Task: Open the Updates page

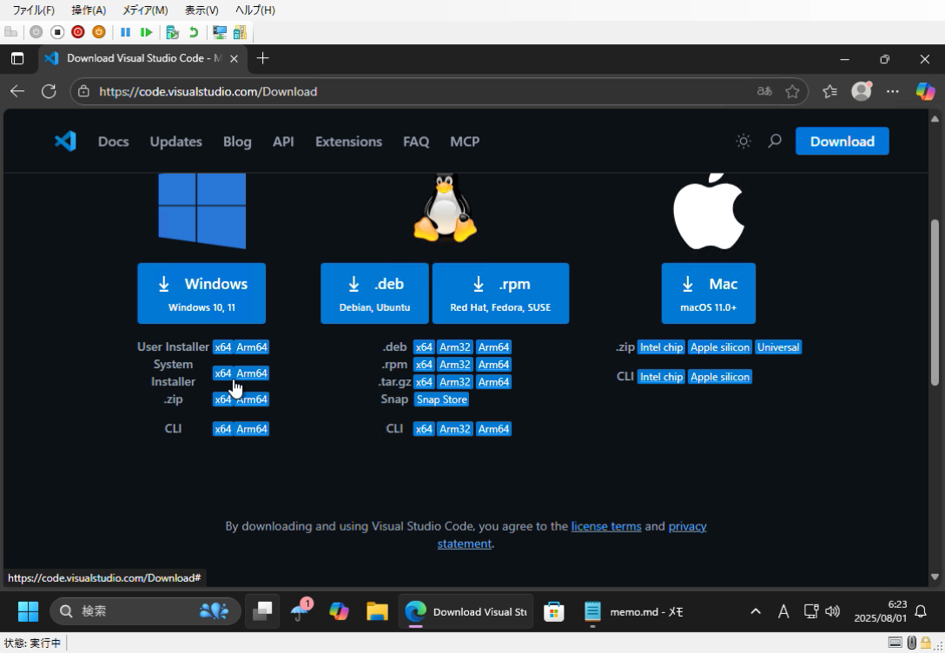Action: pos(176,142)
